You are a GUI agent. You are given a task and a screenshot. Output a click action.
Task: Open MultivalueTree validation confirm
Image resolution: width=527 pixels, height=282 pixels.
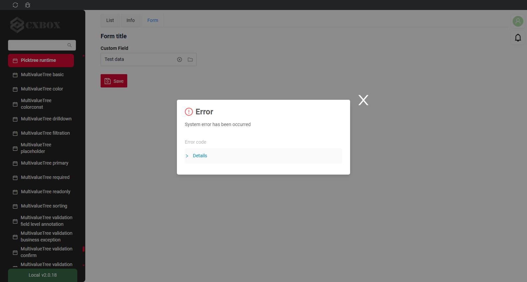click(41, 252)
